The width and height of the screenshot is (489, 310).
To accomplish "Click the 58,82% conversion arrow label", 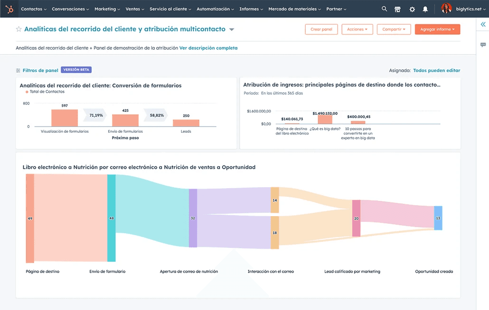I will click(156, 116).
